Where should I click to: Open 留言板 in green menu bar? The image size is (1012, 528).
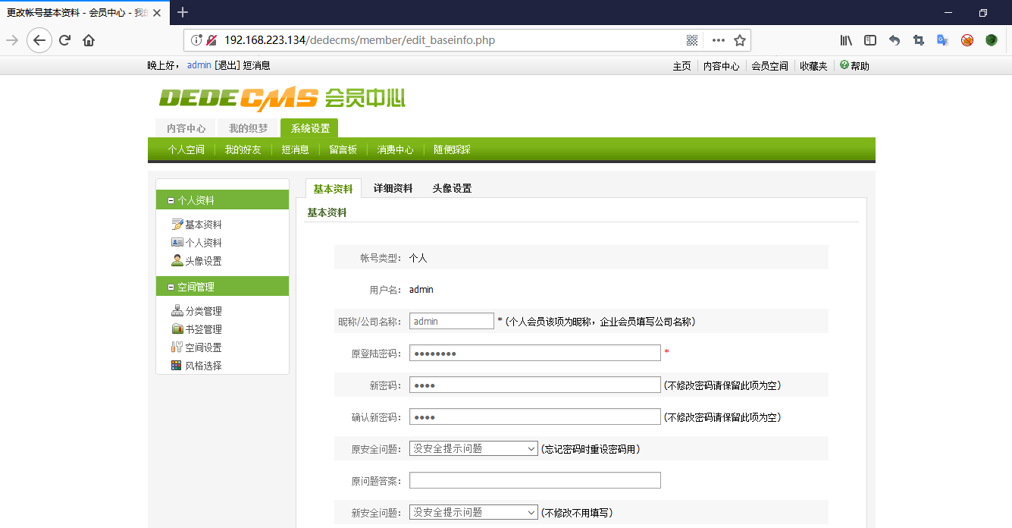[343, 149]
